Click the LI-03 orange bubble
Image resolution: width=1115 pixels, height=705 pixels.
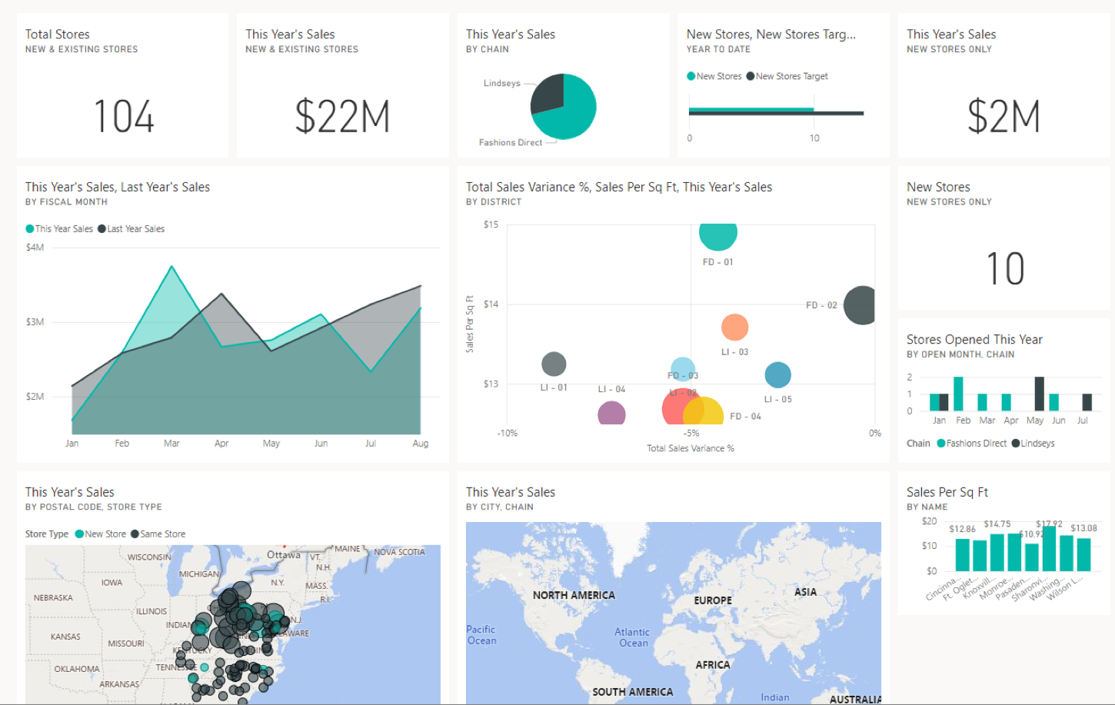pos(736,328)
